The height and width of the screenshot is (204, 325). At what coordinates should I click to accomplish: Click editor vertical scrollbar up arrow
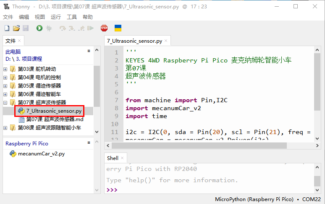317,50
